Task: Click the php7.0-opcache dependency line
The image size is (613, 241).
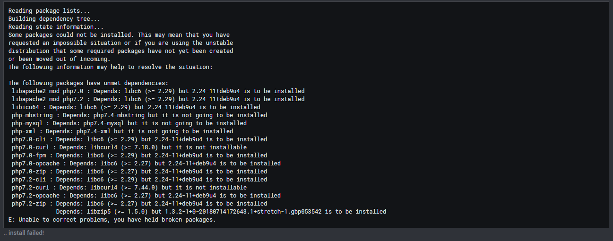Action: point(146,164)
